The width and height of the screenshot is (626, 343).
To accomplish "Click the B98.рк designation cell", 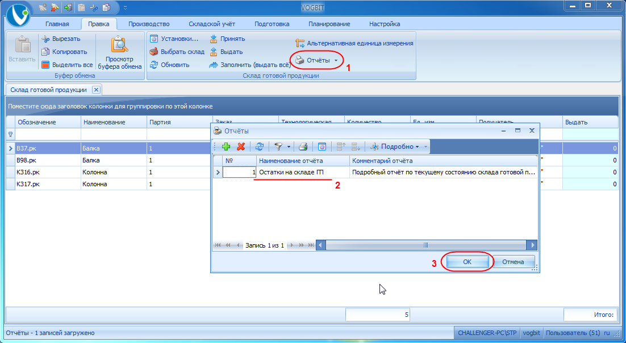I will (x=48, y=161).
